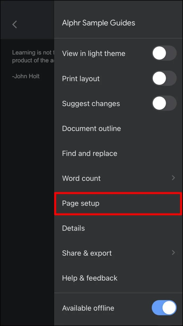Tap the Share & export label

(x=87, y=253)
